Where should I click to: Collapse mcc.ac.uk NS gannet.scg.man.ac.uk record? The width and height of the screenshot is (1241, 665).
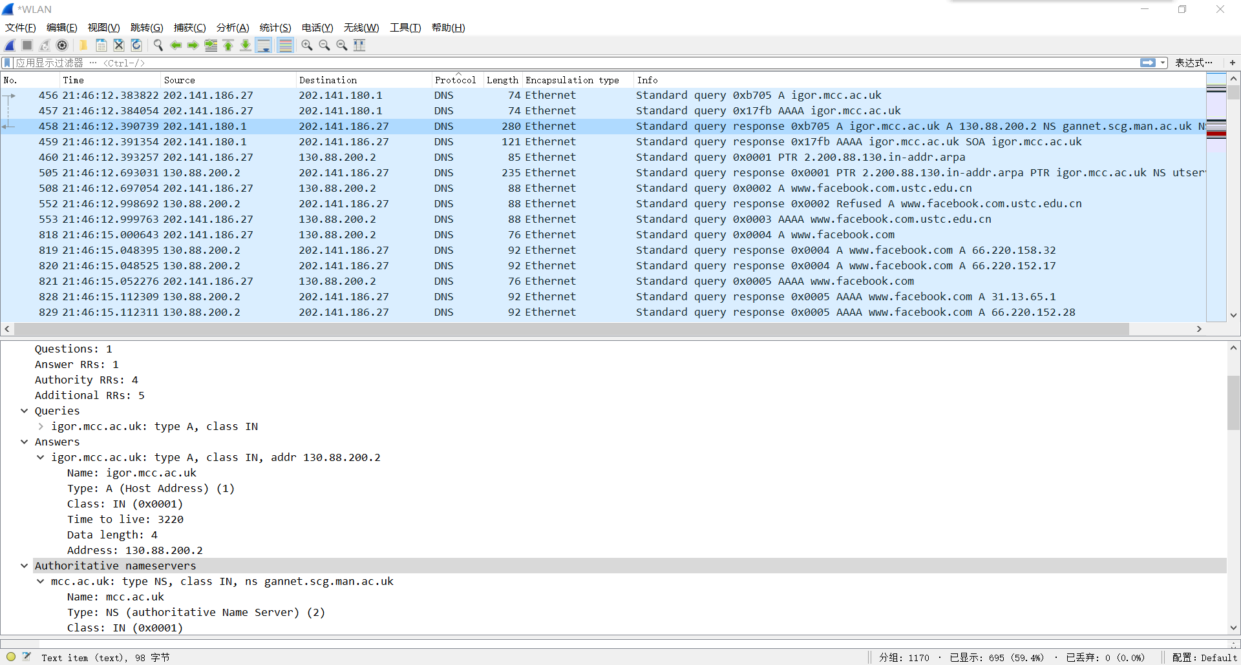click(41, 581)
